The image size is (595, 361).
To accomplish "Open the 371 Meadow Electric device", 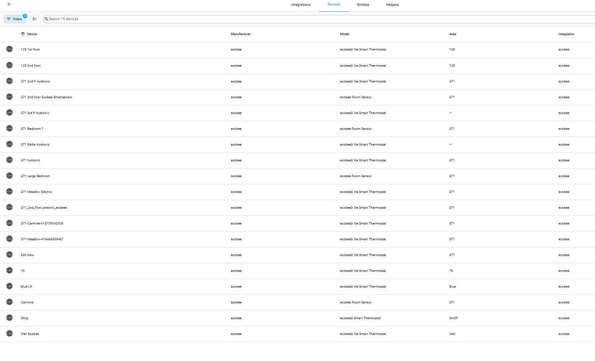I will pyautogui.click(x=36, y=192).
